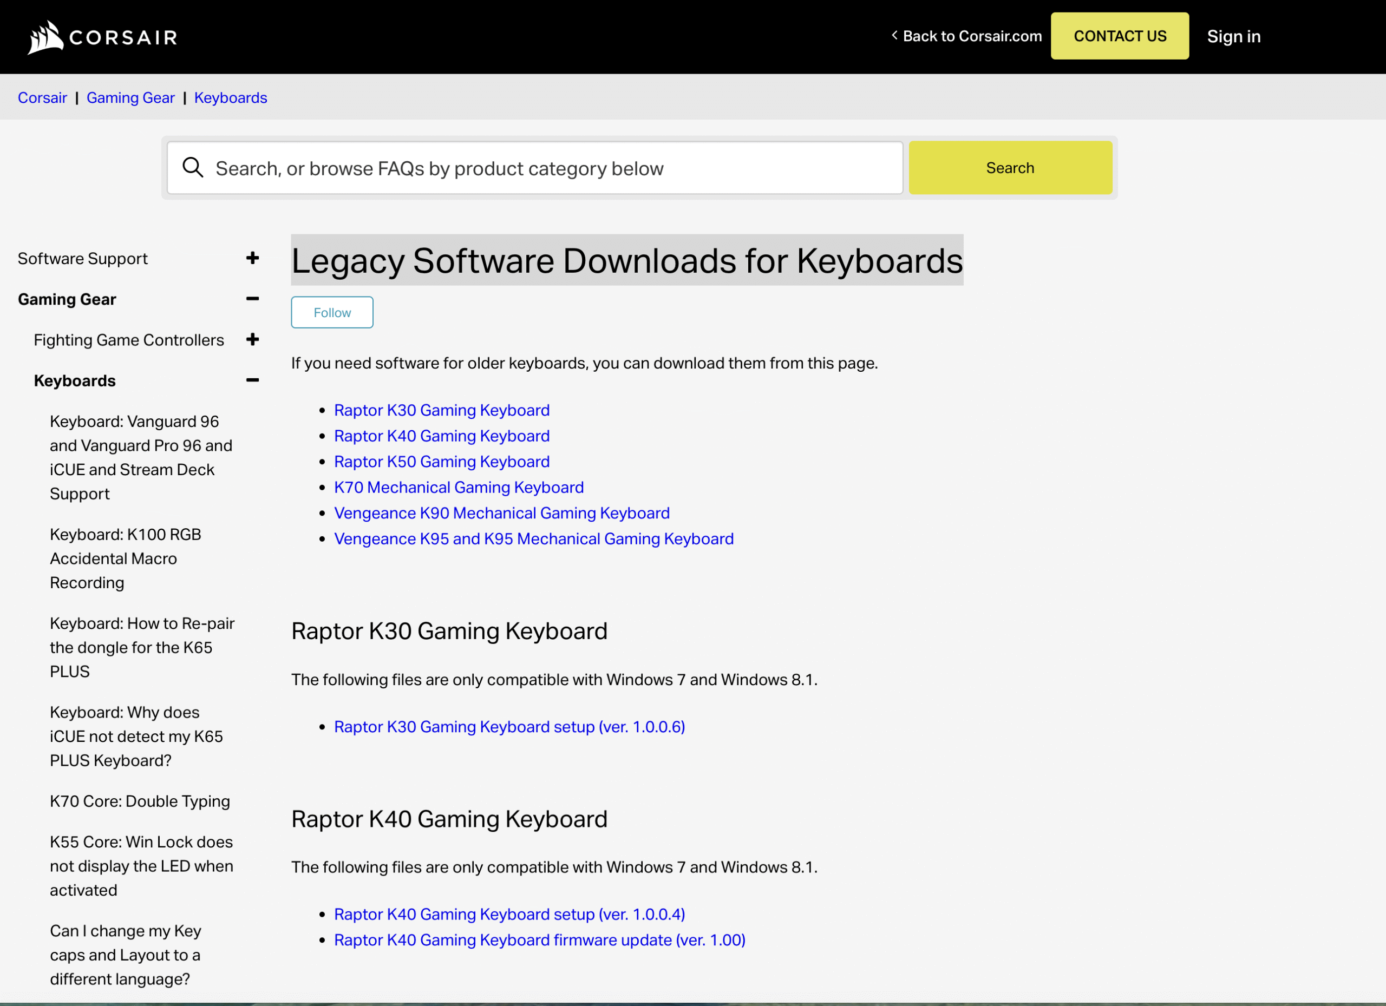The image size is (1386, 1006).
Task: Expand the Software Support section
Action: coord(252,258)
